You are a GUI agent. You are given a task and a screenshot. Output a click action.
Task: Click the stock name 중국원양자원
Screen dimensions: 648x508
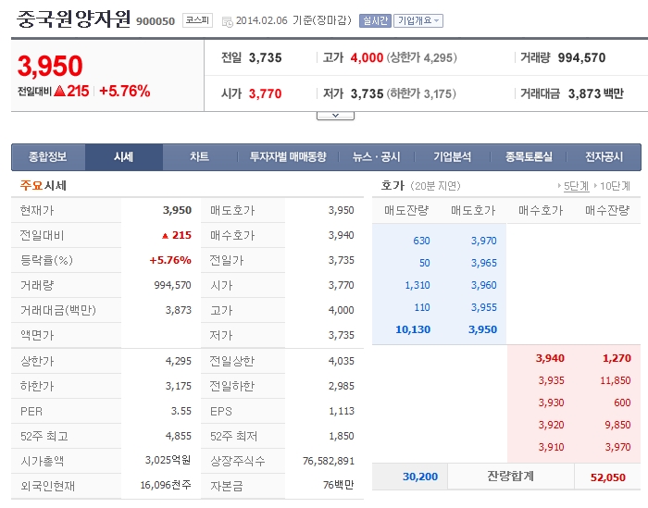[73, 19]
